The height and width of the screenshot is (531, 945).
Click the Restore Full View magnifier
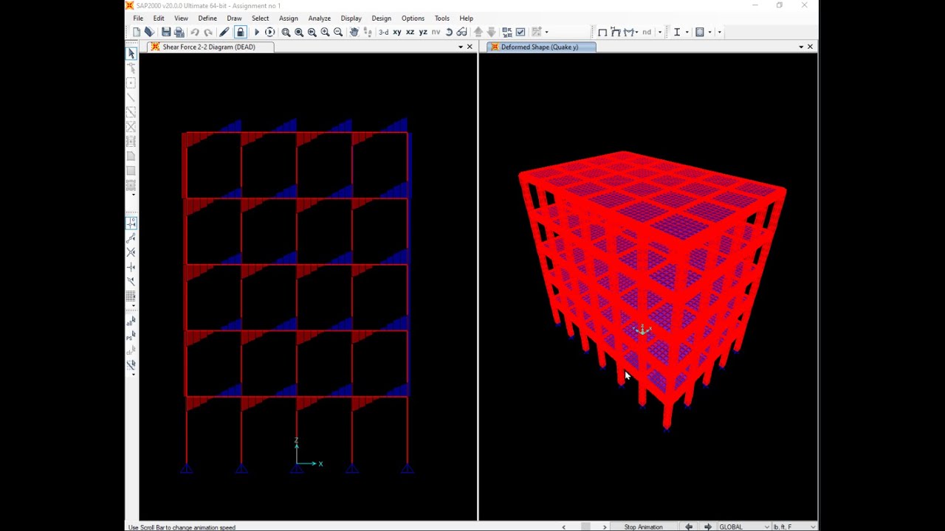[x=299, y=32]
